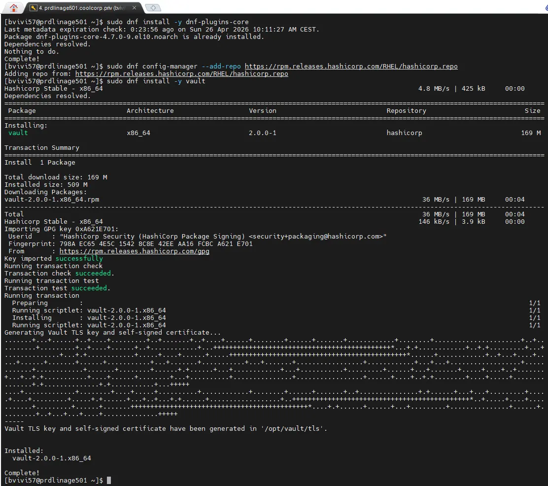Click the 'Package' column header text
The height and width of the screenshot is (486, 548).
[x=22, y=111]
